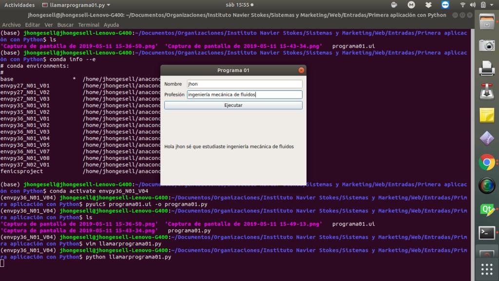Click 'envpy36_N01_V08' environment row
Viewport: 499px width, 281px height.
click(x=25, y=158)
